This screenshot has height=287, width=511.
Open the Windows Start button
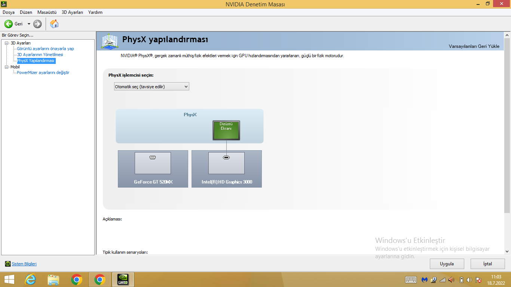(9, 280)
